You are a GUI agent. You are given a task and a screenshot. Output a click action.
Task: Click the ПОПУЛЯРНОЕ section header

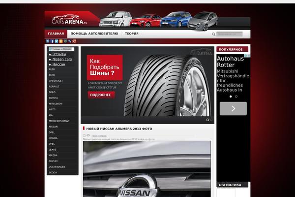[232, 49]
